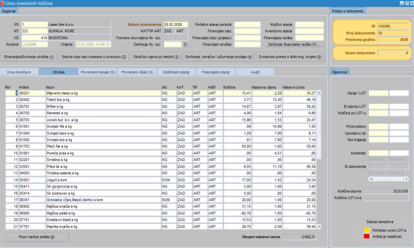Click Nabavni iznos 59,40 for Paprika svježa
The image size is (414, 248).
click(x=300, y=226)
